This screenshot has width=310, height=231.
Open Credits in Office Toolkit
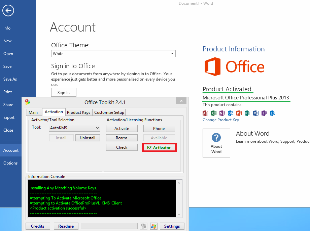pos(38,226)
